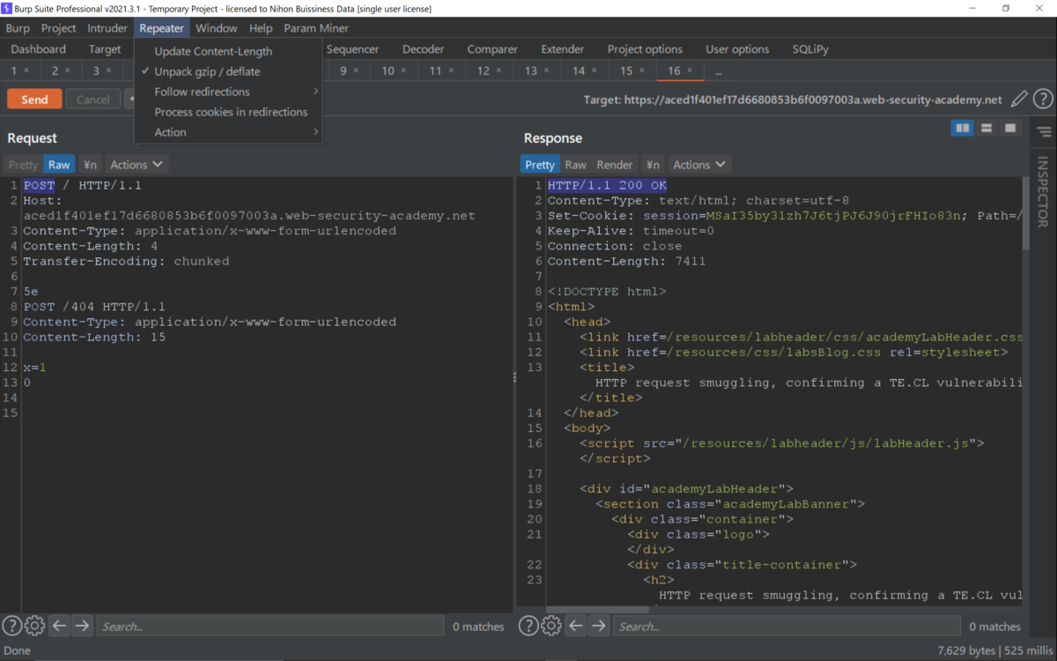Switch to stacked horizontal split layout icon
The height and width of the screenshot is (661, 1057).
987,129
